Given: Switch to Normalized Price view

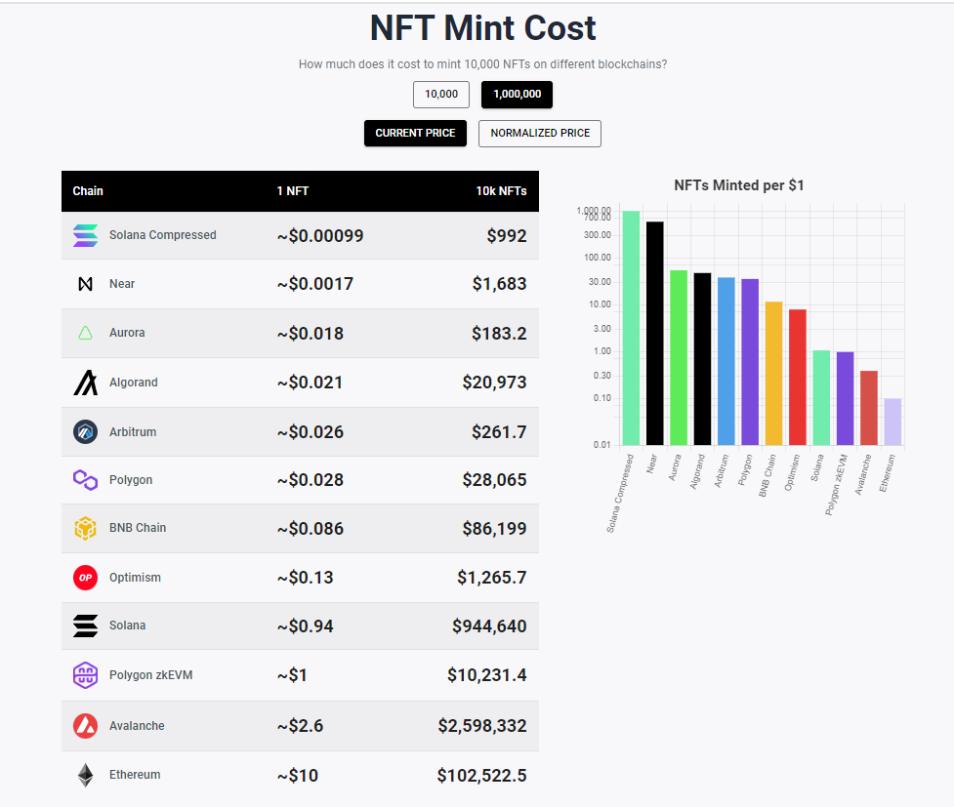Looking at the screenshot, I should (540, 133).
